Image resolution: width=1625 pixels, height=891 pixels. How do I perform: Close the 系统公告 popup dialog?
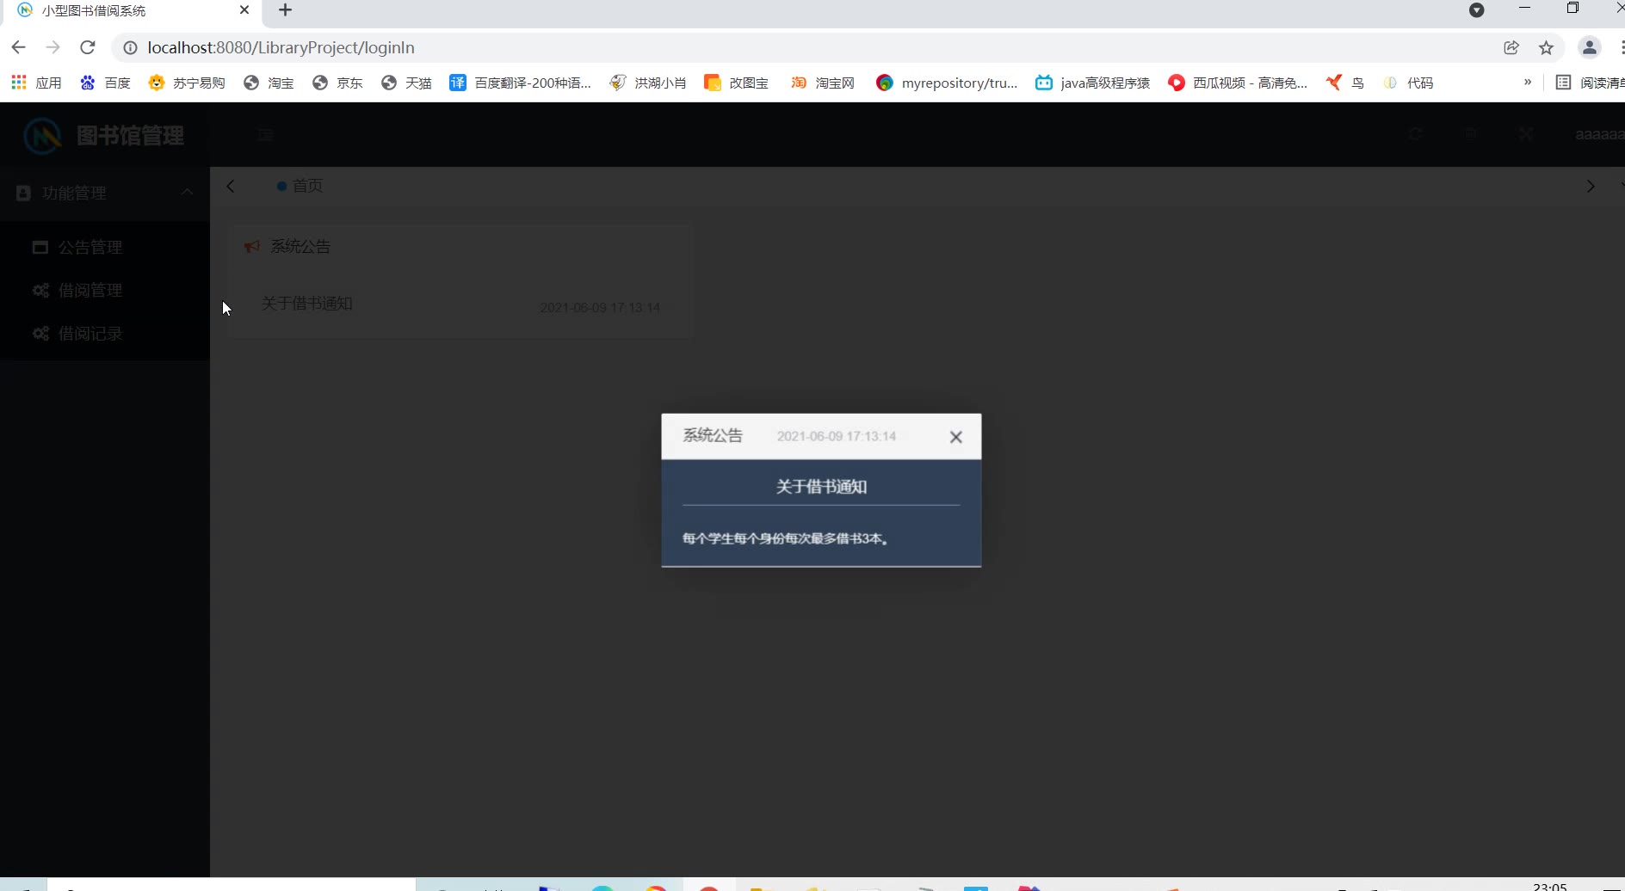[955, 437]
